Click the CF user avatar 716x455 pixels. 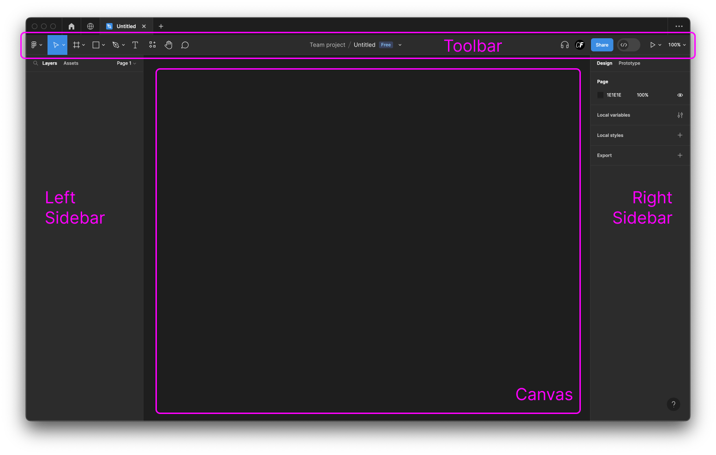point(580,45)
